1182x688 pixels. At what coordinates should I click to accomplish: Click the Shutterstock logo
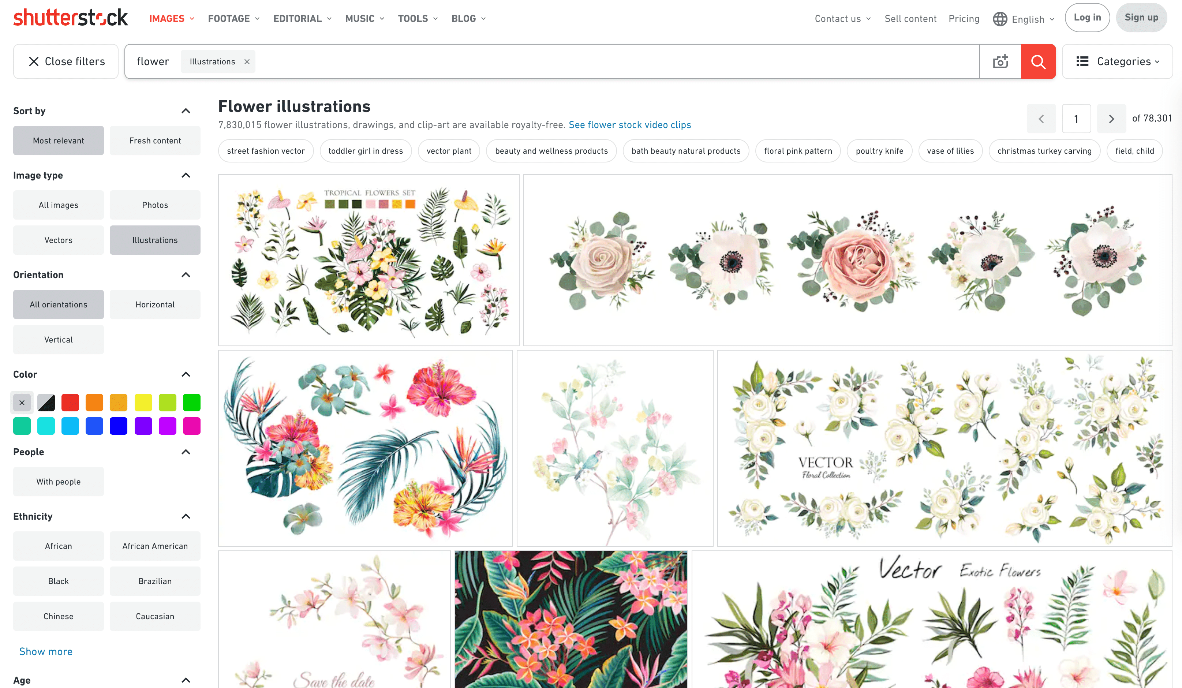(70, 18)
